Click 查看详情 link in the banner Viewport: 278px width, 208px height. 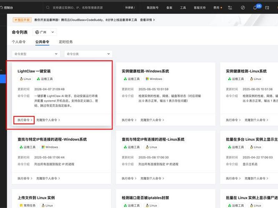pos(147,20)
